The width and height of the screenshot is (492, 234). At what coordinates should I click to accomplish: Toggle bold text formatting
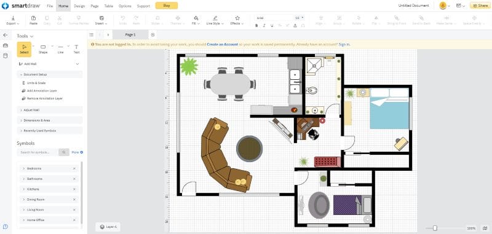click(x=256, y=26)
